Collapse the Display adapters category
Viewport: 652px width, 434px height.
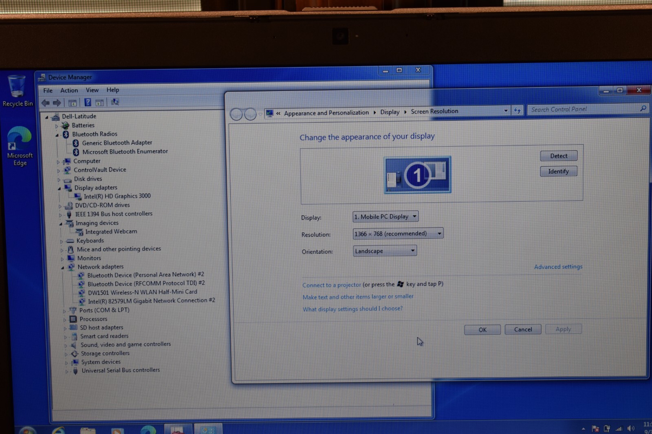click(x=59, y=188)
